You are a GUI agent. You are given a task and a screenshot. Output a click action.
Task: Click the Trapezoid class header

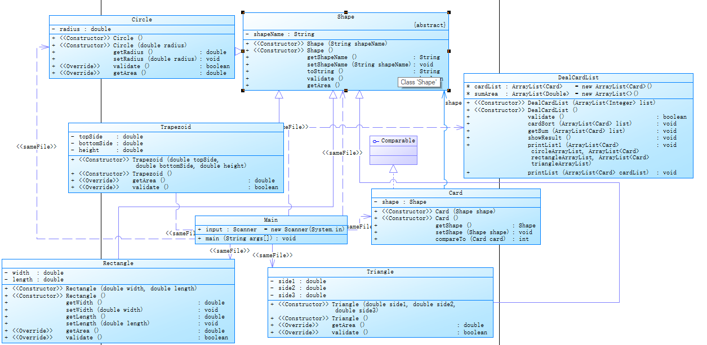[x=176, y=127]
